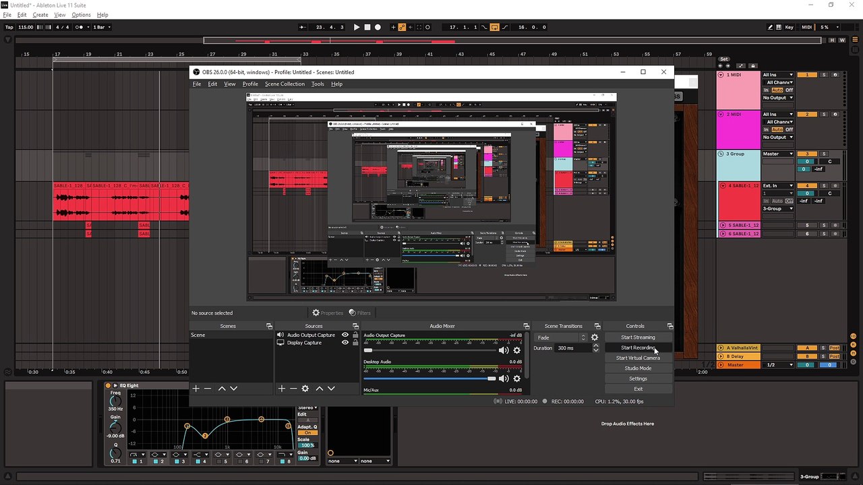Open the Audio Output Capture mixer gear settings

tap(517, 350)
